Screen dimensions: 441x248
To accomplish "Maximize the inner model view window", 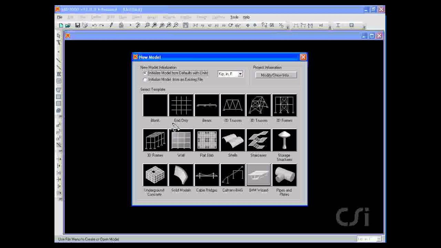I will (372, 36).
